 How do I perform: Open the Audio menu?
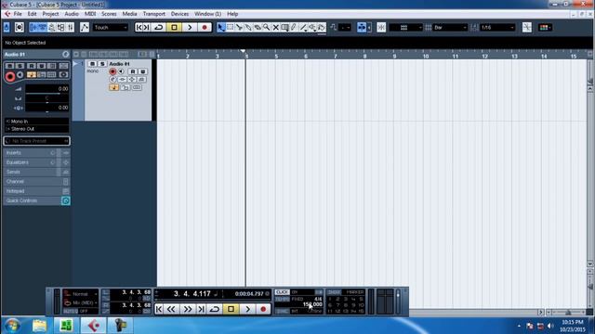72,14
